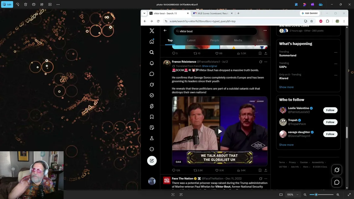The height and width of the screenshot is (199, 354).
Task: Click Show more under What's happening
Action: click(286, 87)
